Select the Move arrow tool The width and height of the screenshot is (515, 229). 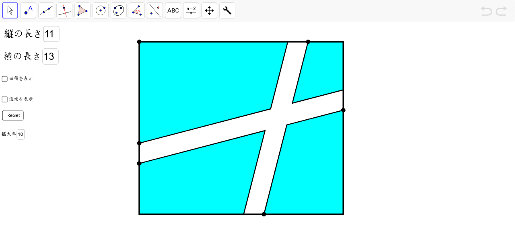tap(10, 10)
